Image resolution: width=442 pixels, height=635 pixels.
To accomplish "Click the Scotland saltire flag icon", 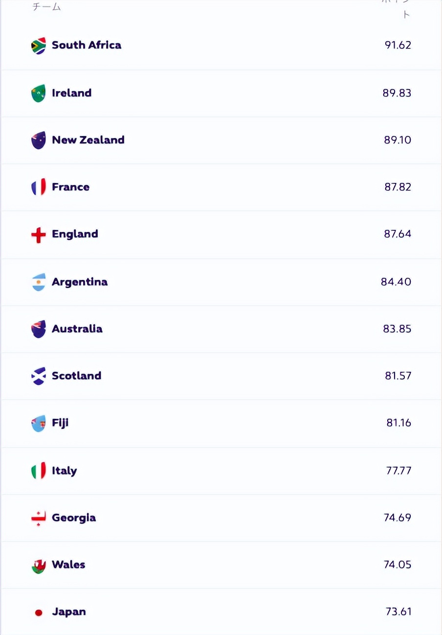I will (x=39, y=376).
